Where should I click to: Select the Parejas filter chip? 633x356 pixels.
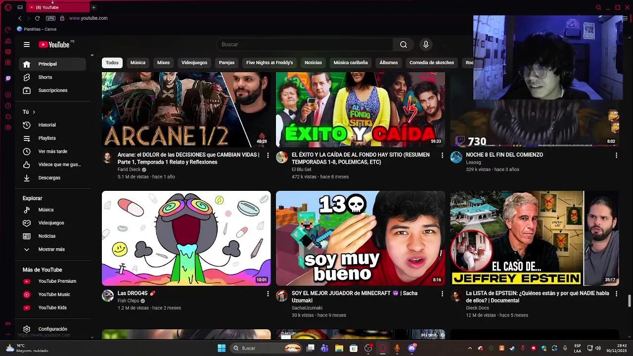(x=226, y=63)
